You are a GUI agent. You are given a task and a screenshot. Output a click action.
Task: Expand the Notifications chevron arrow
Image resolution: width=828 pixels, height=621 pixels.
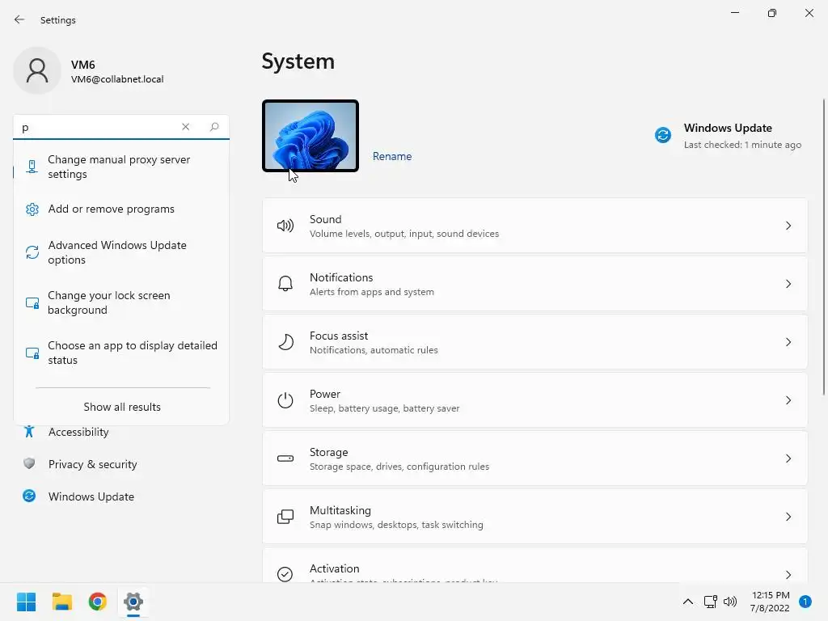pos(788,284)
